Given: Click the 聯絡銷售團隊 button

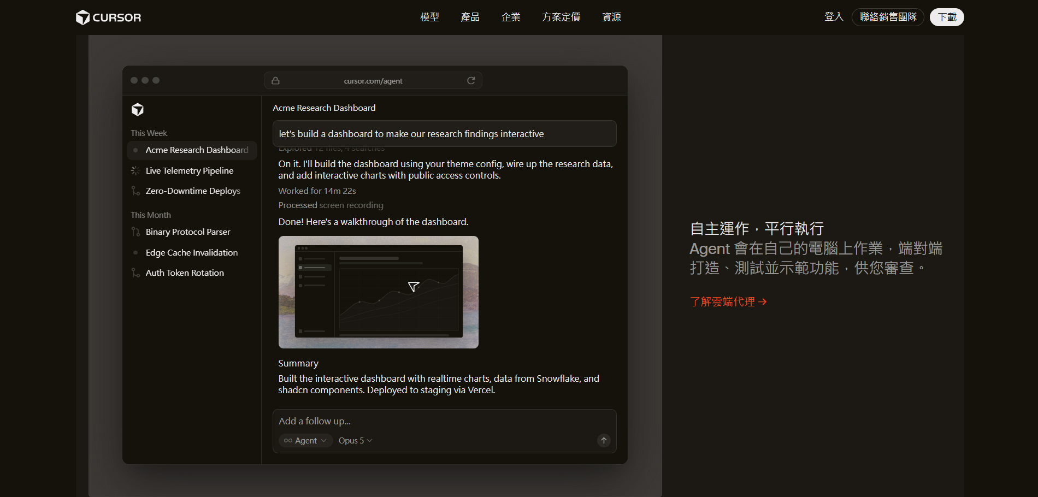Looking at the screenshot, I should tap(888, 17).
